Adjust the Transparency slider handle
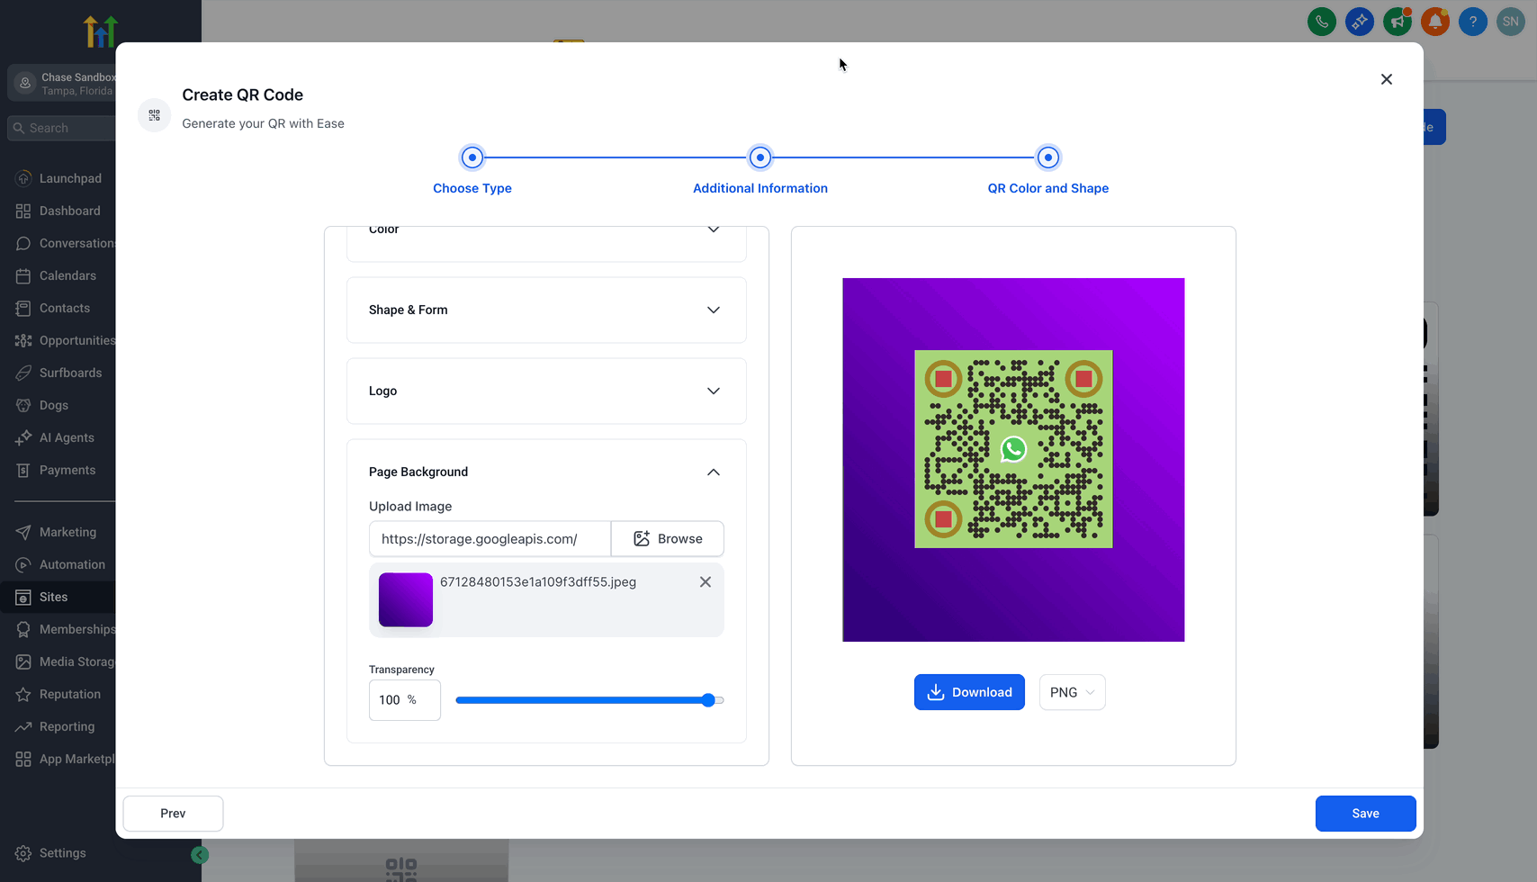This screenshot has height=882, width=1537. [708, 700]
